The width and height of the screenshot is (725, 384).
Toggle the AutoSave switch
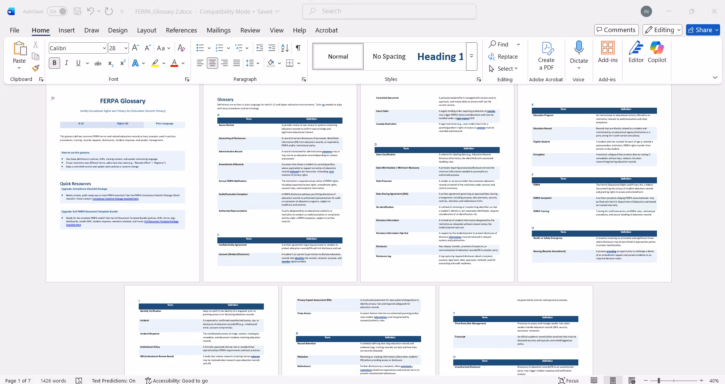coord(57,11)
